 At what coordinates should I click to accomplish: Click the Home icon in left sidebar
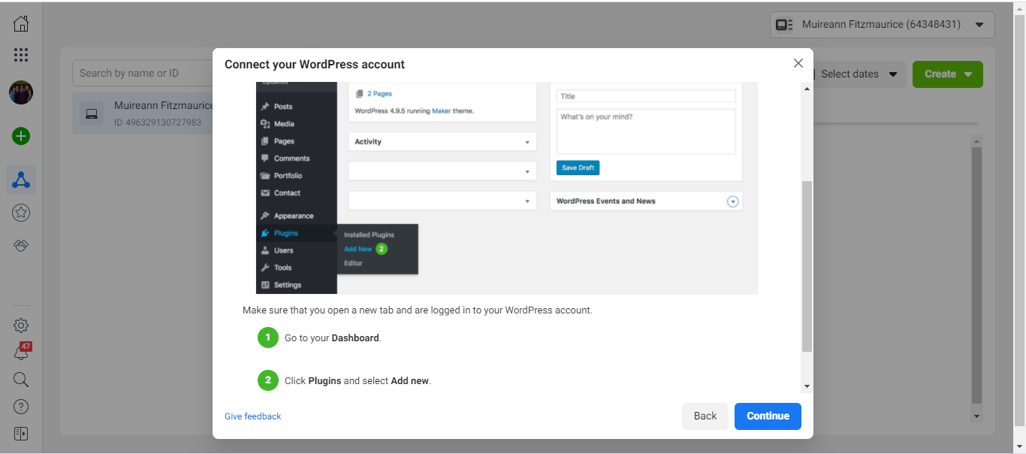[21, 24]
